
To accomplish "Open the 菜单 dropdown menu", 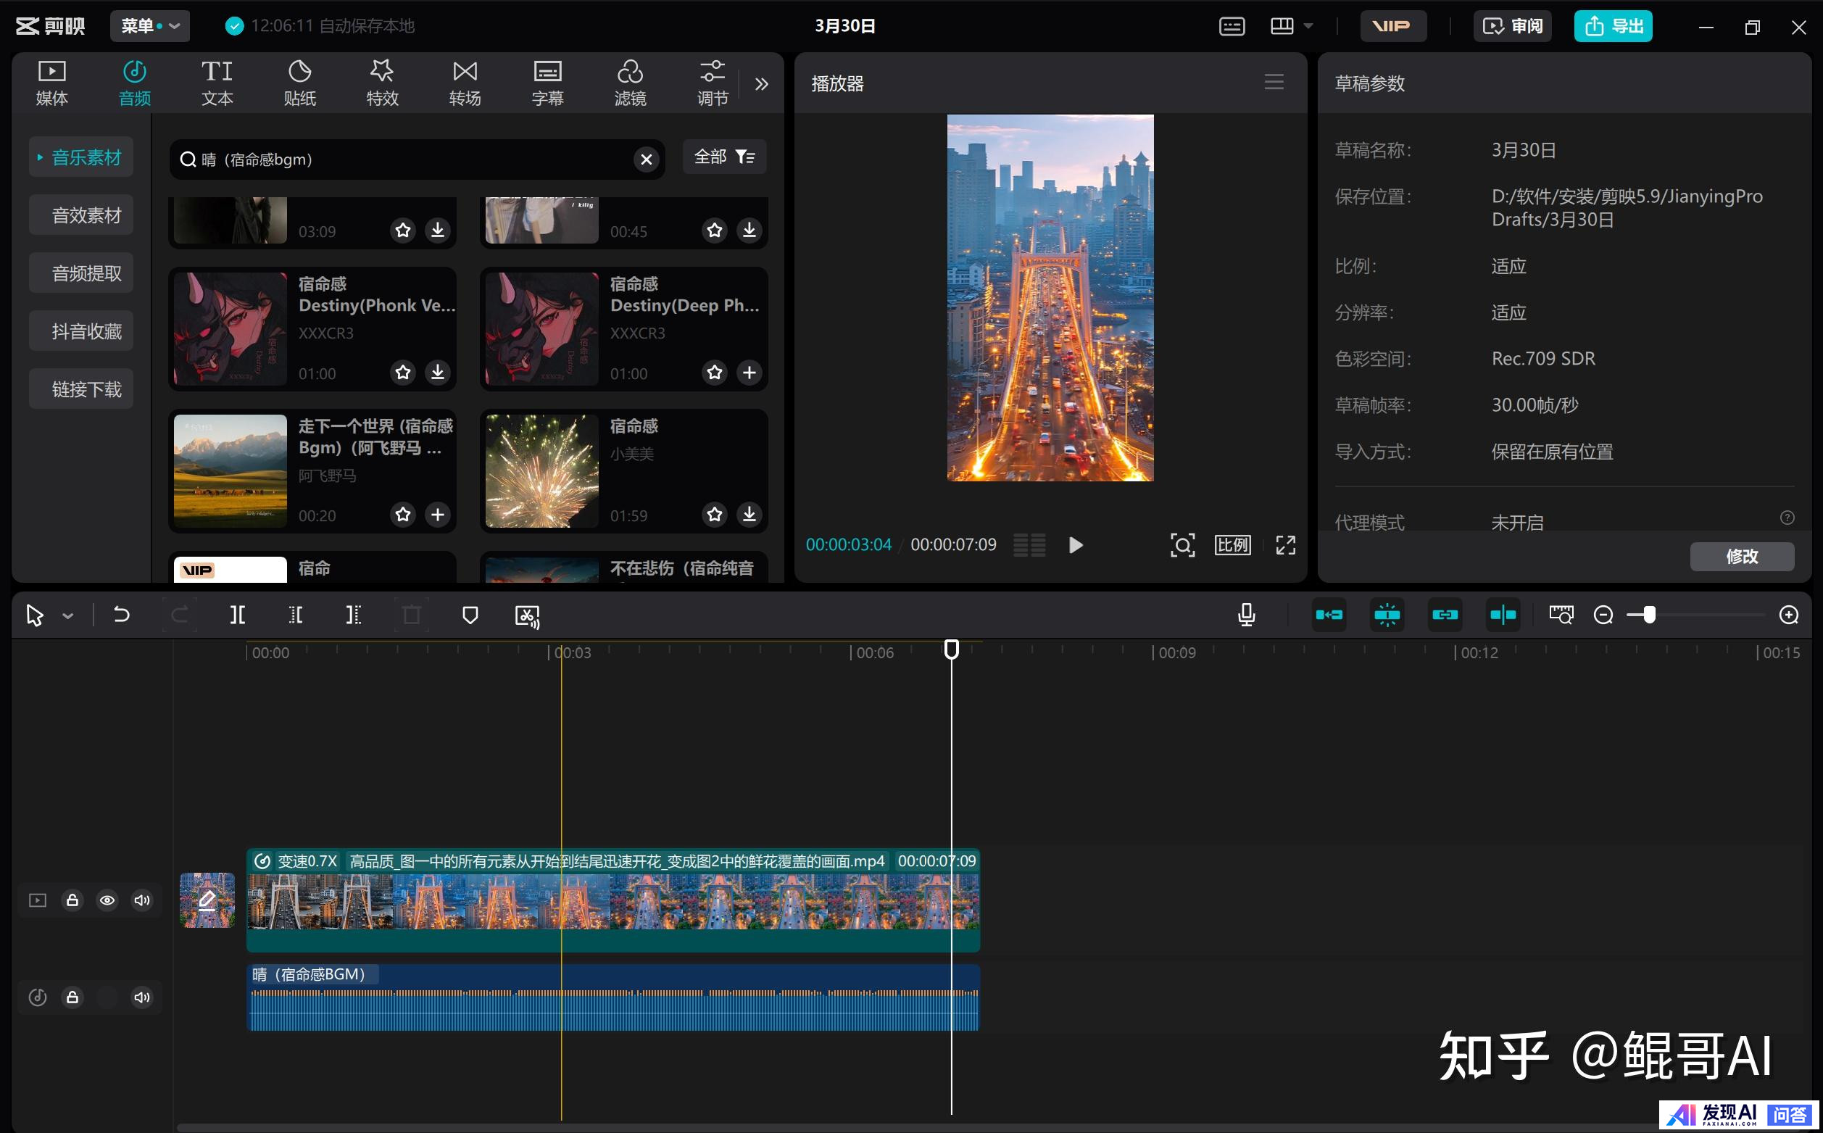I will (x=150, y=26).
